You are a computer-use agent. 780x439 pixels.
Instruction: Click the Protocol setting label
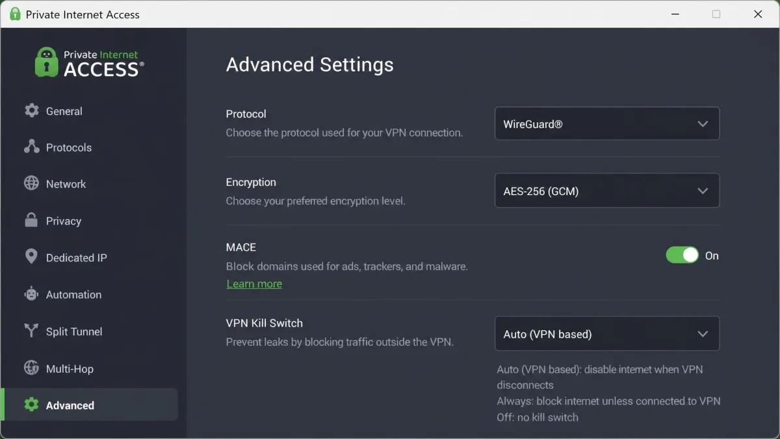click(x=246, y=114)
